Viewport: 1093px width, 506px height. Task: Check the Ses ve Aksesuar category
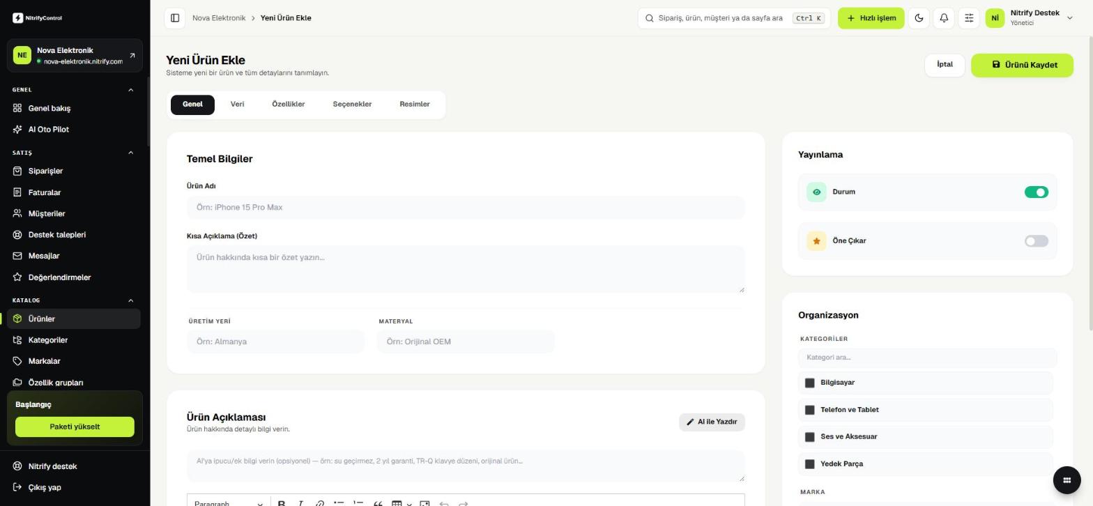[x=809, y=437]
